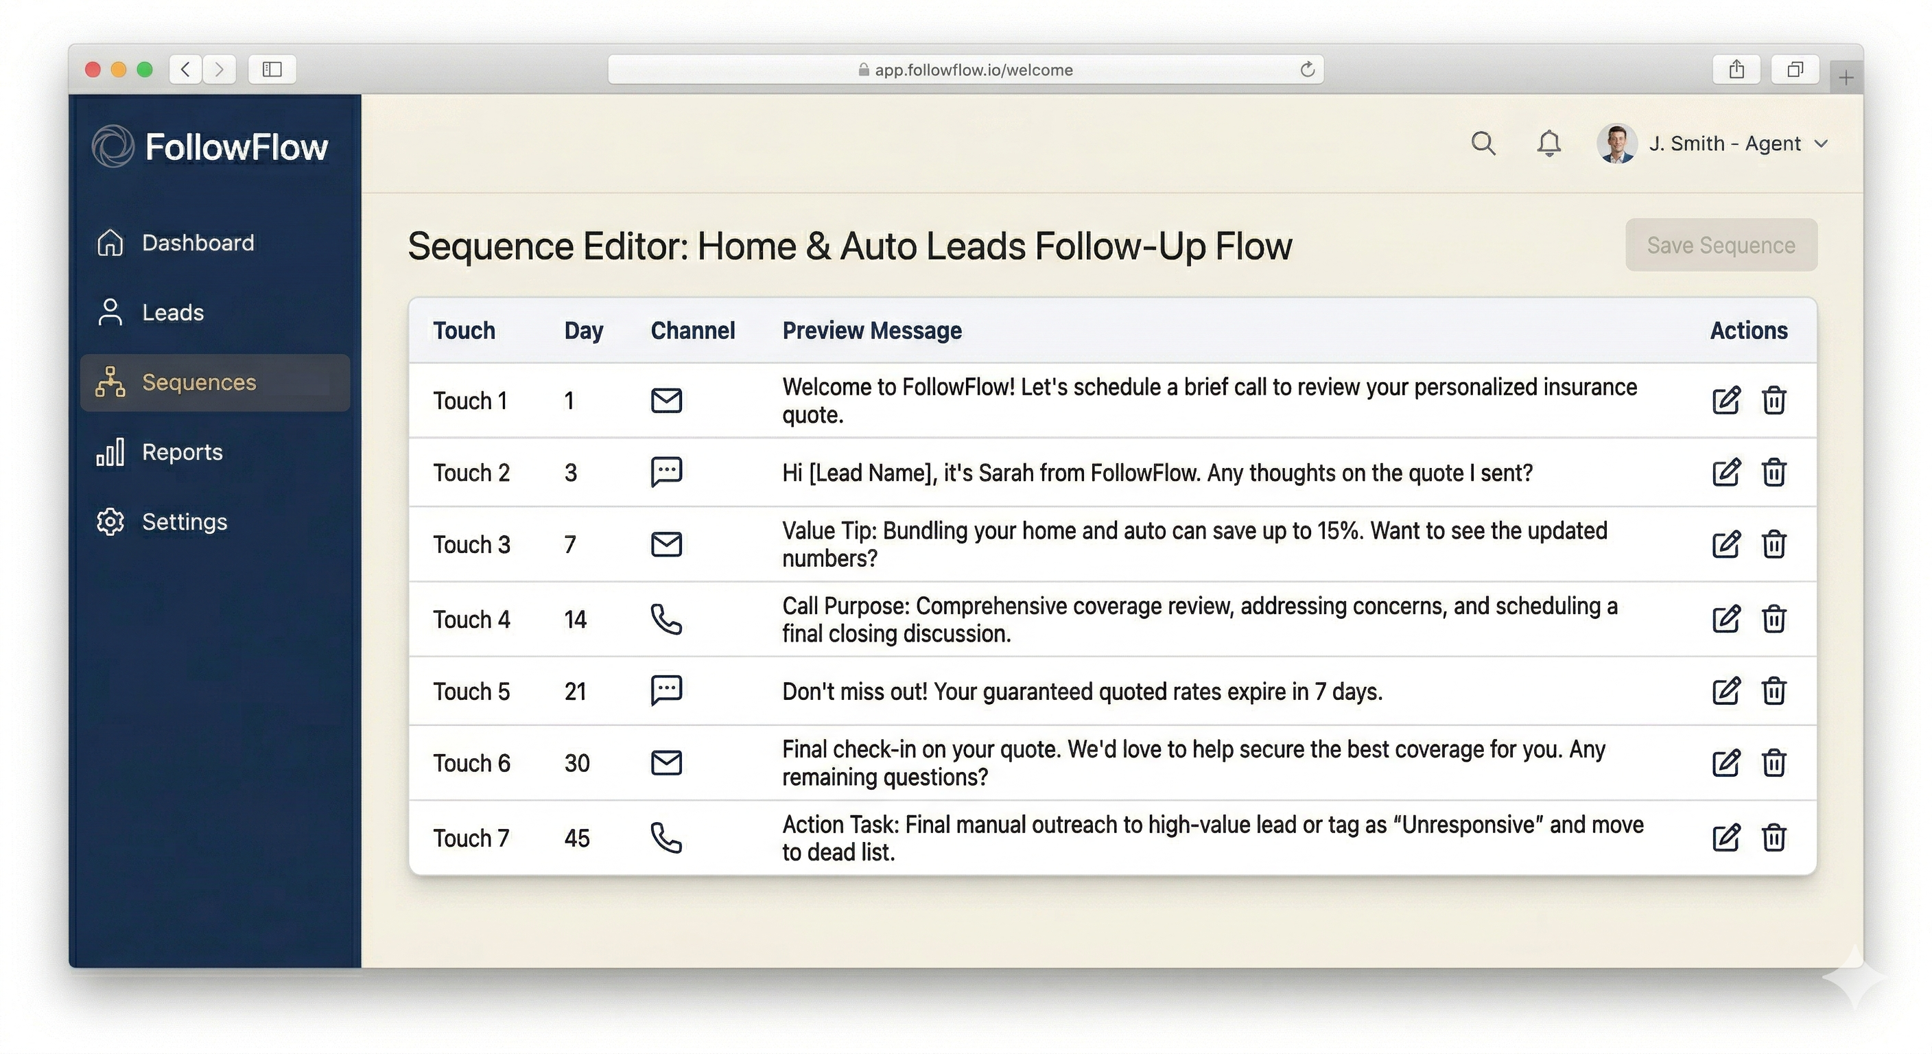Edit Touch 3 with its pencil icon

(x=1725, y=545)
